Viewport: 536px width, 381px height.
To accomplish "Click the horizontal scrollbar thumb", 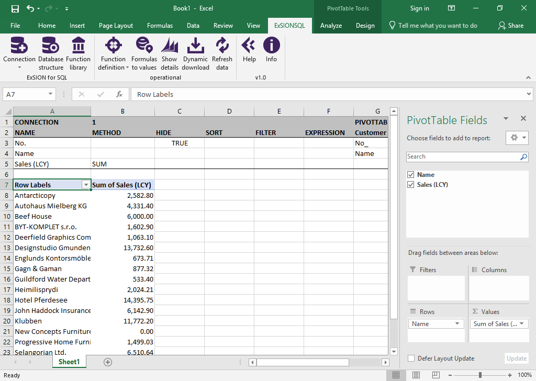I will [303, 362].
